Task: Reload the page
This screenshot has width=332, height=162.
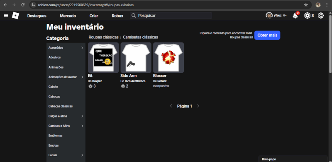Action: [x=23, y=5]
